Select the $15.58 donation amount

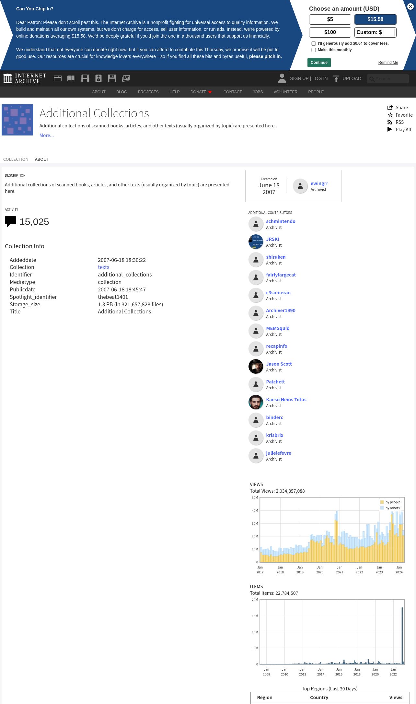376,19
